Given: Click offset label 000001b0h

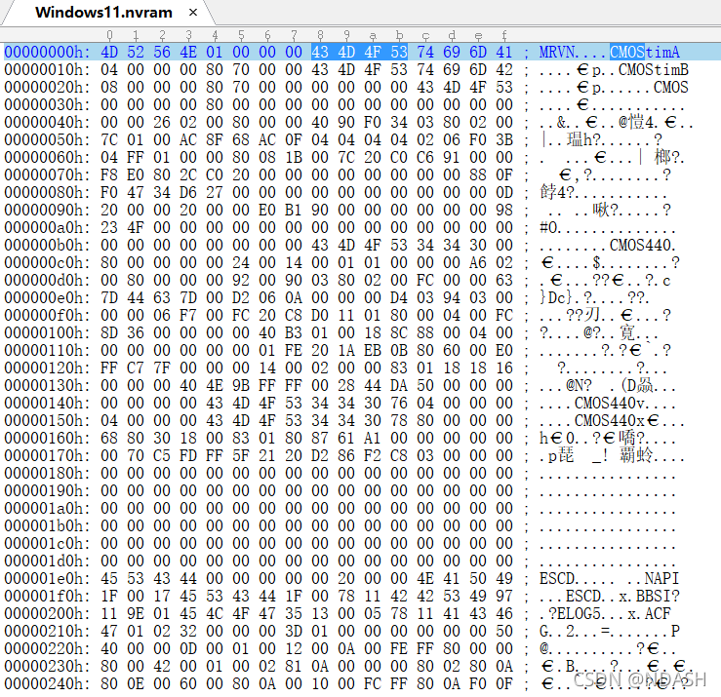Looking at the screenshot, I should pos(47,525).
